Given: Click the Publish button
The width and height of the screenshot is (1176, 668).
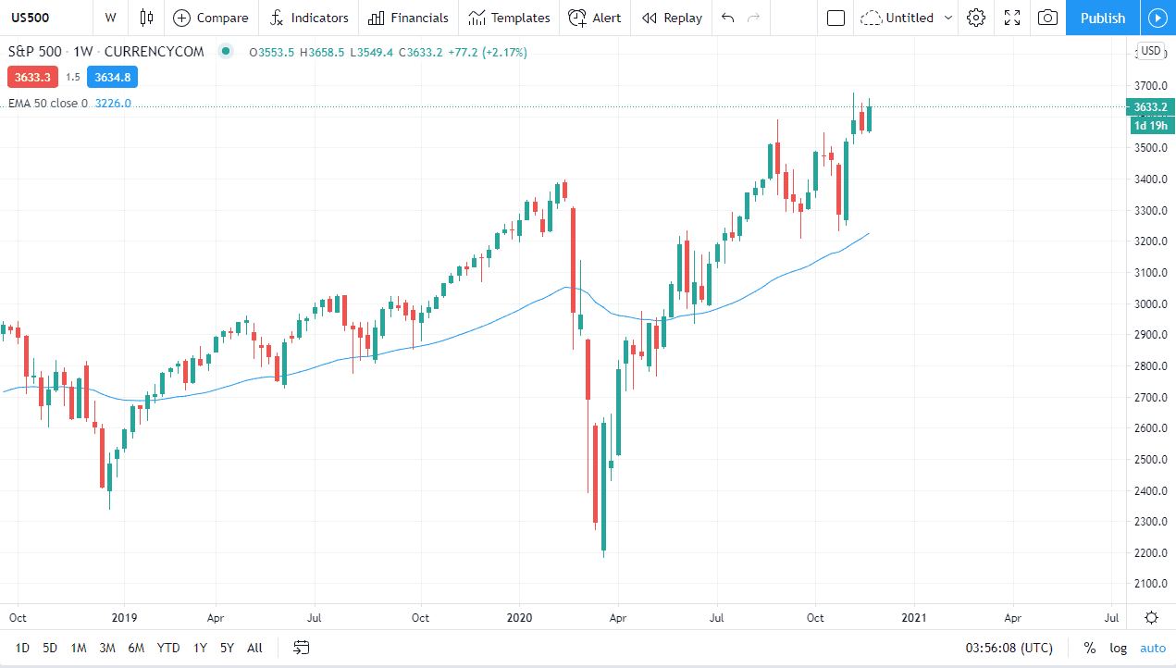Looking at the screenshot, I should pyautogui.click(x=1102, y=18).
